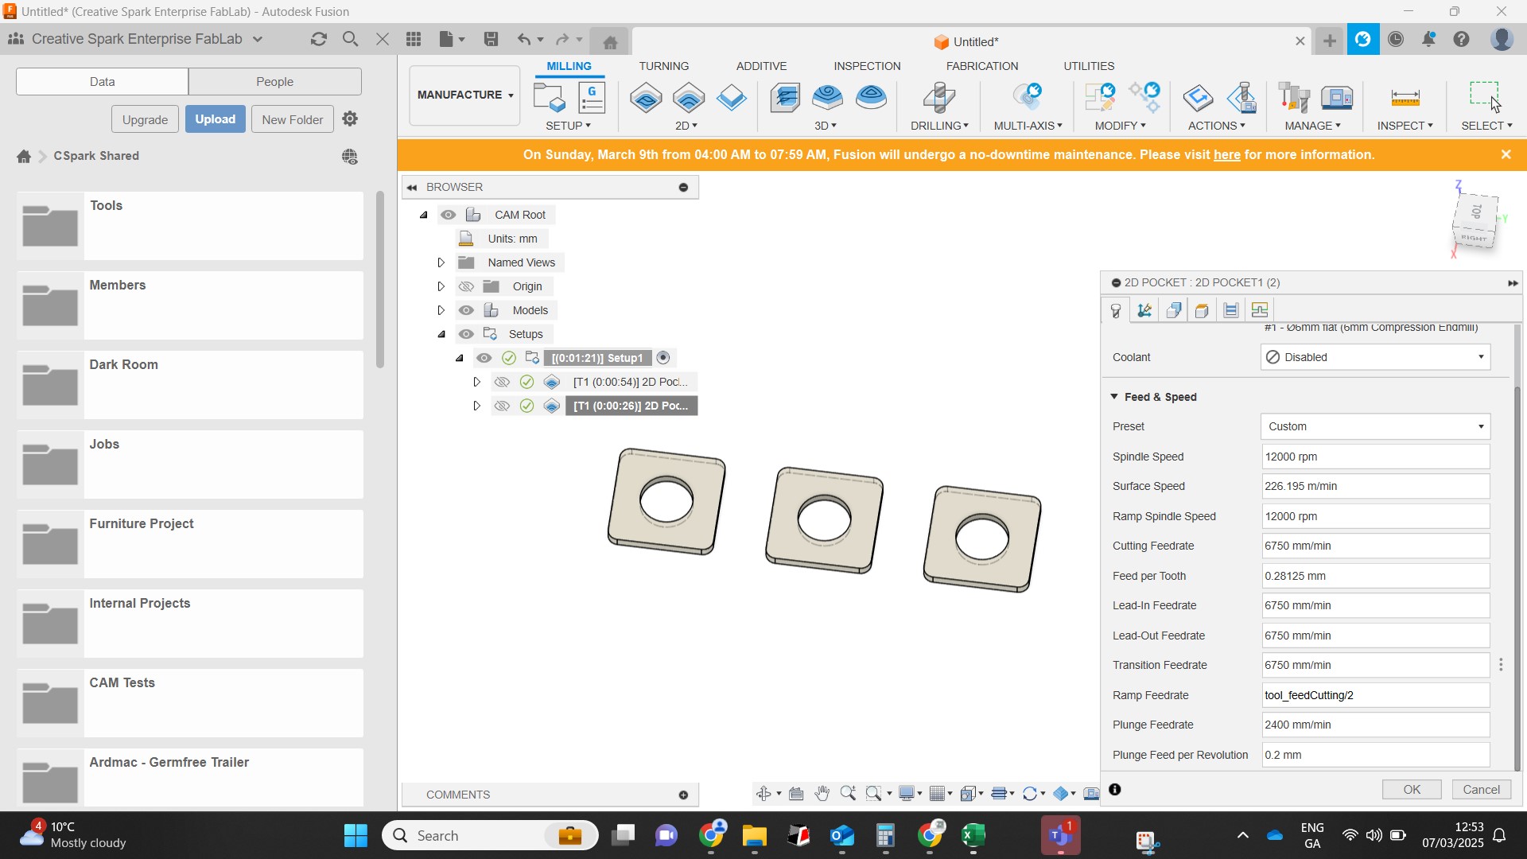The image size is (1527, 859).
Task: Click the Post Process icon
Action: (1241, 97)
